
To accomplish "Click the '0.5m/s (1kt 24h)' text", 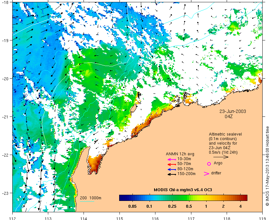I will click(223, 153).
